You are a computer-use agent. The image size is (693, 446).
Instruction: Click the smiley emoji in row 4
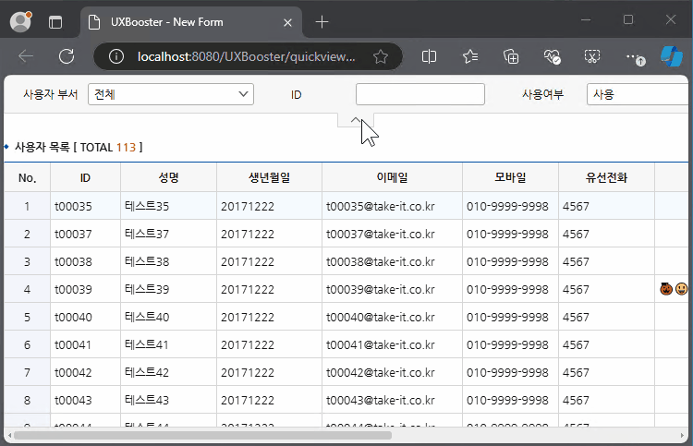pyautogui.click(x=682, y=289)
